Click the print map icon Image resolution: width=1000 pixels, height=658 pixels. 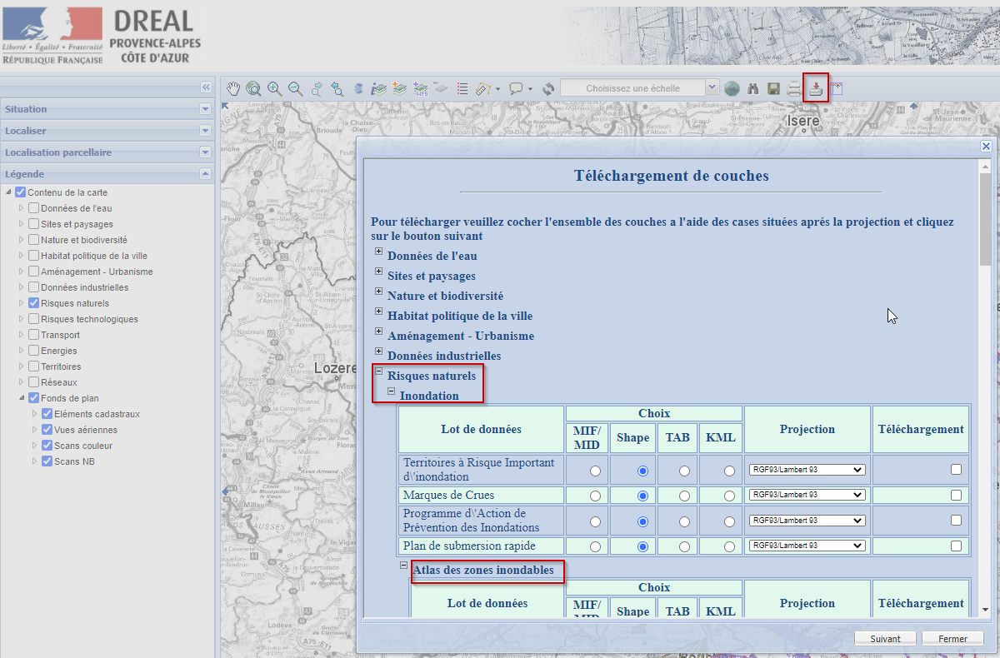[x=794, y=88]
